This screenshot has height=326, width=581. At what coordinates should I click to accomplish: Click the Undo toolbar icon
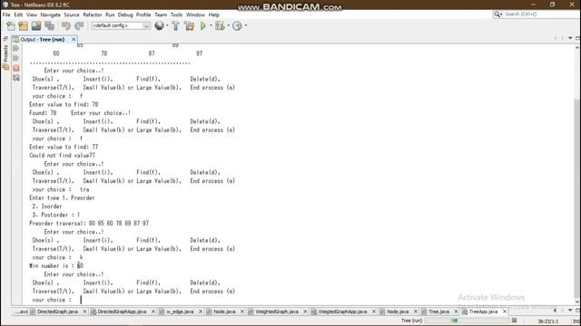(x=66, y=25)
